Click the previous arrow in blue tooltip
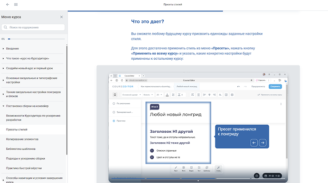The image size is (328, 183). pyautogui.click(x=254, y=143)
